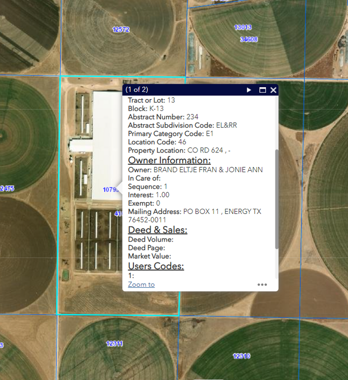Click the Users Codes heading

[x=156, y=266]
